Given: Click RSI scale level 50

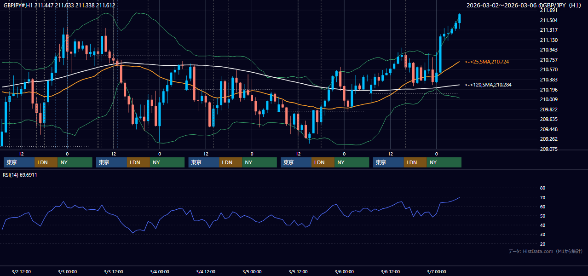Looking at the screenshot, I should pos(542,216).
